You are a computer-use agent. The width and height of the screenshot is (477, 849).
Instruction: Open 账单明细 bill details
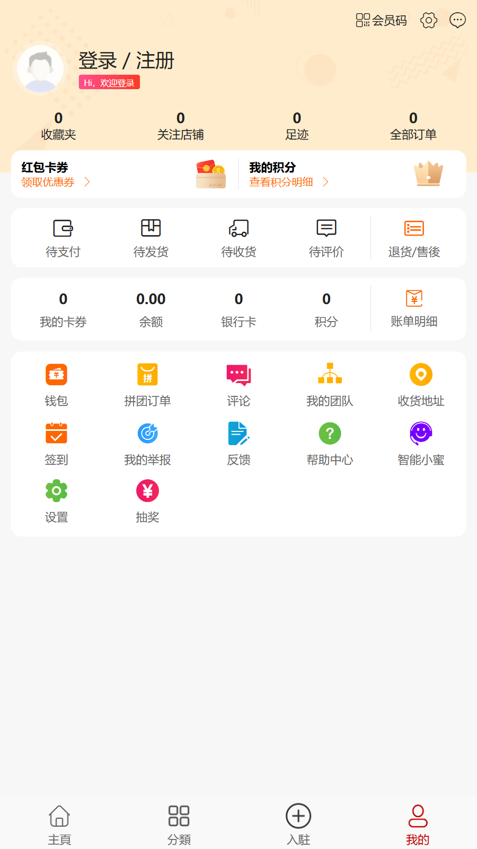414,309
